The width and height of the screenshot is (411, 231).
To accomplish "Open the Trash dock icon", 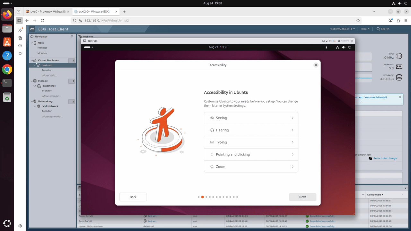I will pos(7,97).
